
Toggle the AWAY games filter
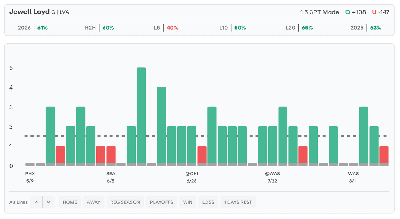[x=94, y=202]
